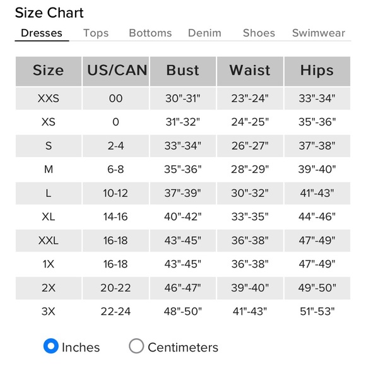Viewport: 366px width, 366px height.
Task: Select the Swimwear tab
Action: pos(319,33)
